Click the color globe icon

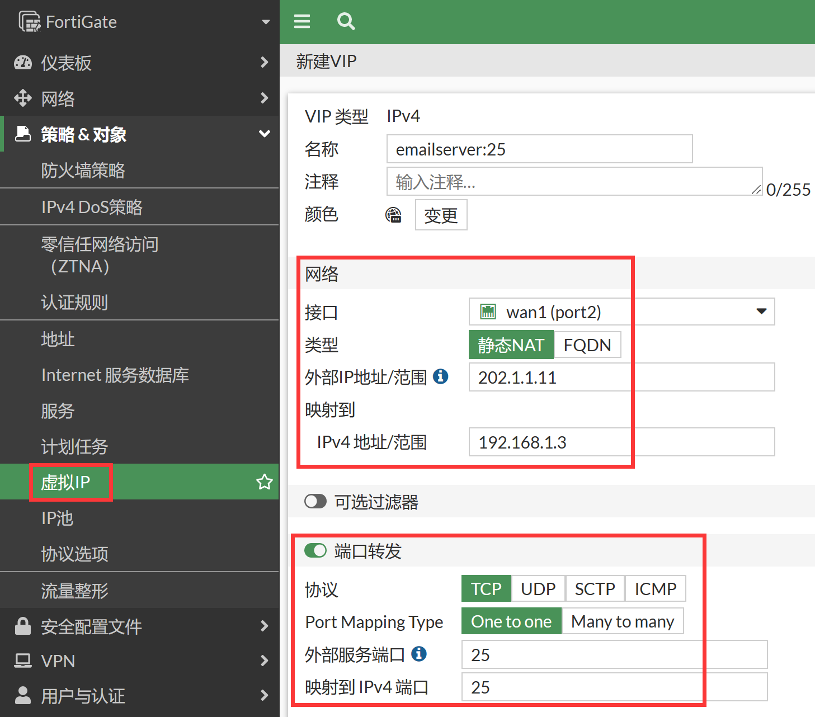click(394, 215)
